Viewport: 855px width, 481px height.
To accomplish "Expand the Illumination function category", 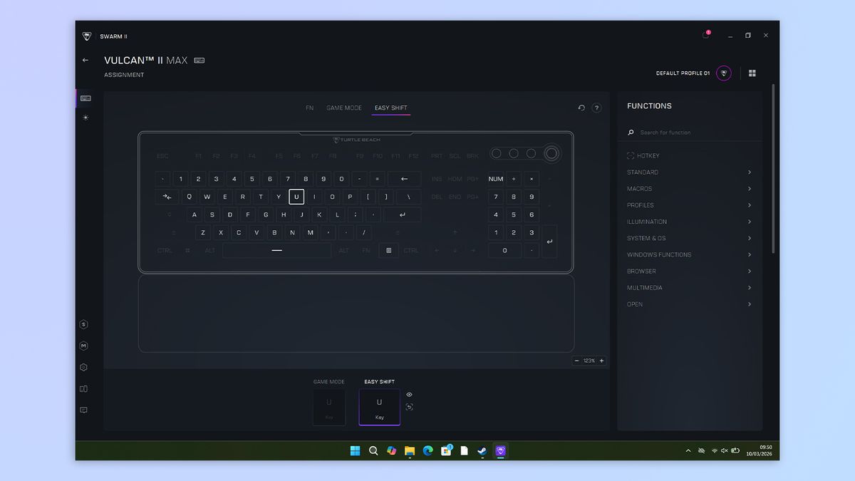I will coord(689,222).
